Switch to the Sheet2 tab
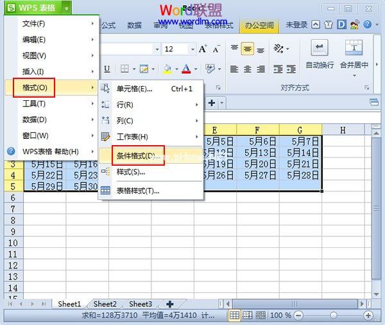This screenshot has width=385, height=325. pyautogui.click(x=105, y=304)
